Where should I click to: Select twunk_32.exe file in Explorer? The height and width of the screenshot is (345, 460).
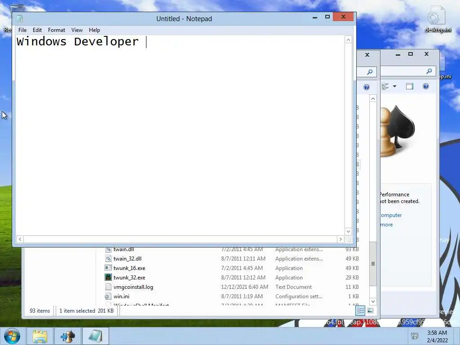[129, 277]
